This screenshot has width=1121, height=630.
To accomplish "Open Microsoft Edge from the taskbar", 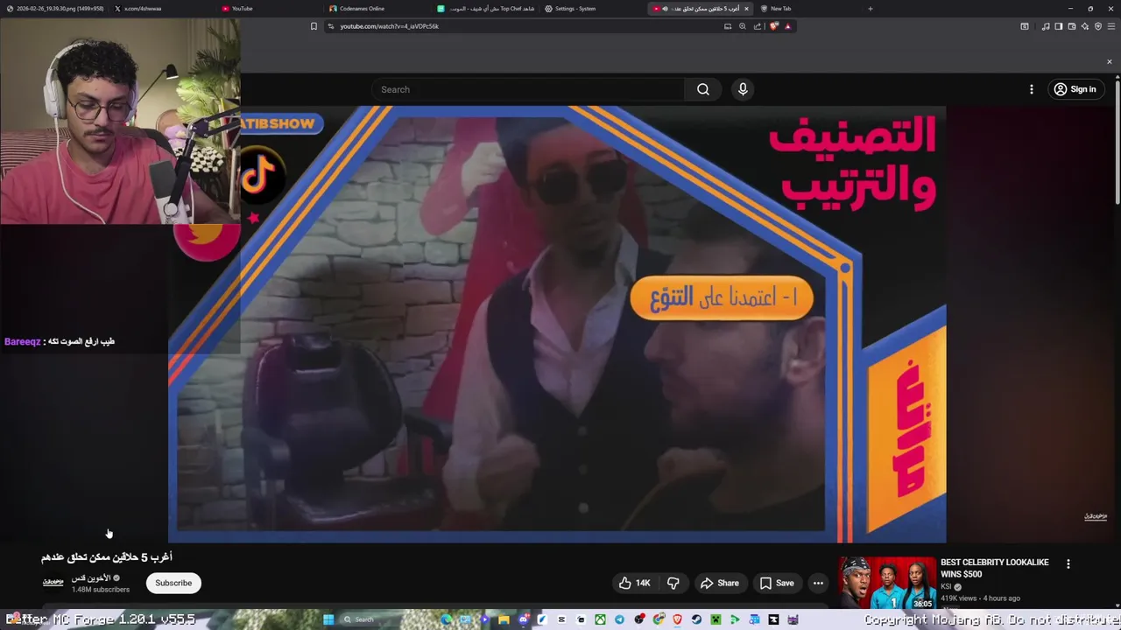I will tap(446, 619).
